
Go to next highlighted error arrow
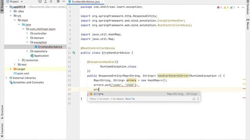click(x=243, y=7)
